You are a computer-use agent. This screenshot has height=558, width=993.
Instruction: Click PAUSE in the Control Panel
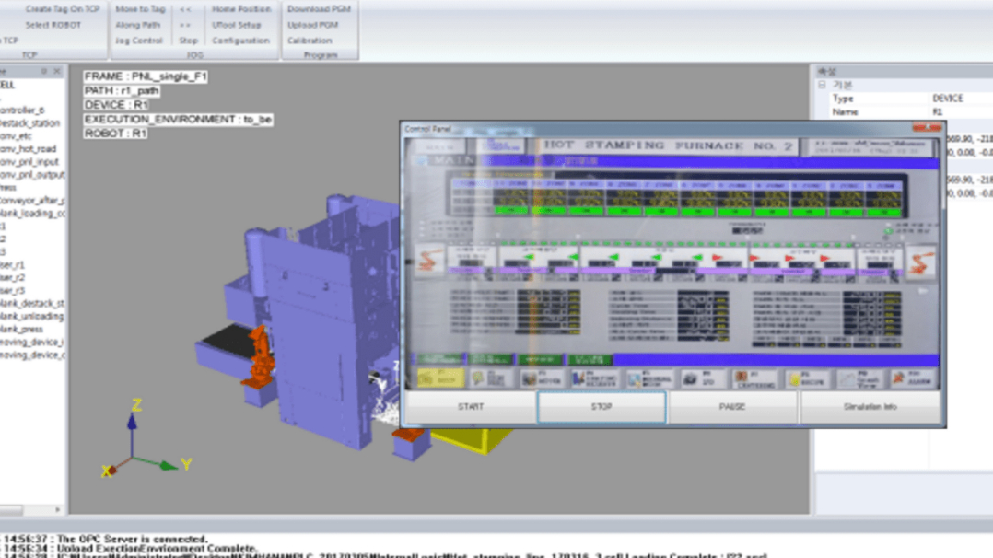pyautogui.click(x=731, y=406)
